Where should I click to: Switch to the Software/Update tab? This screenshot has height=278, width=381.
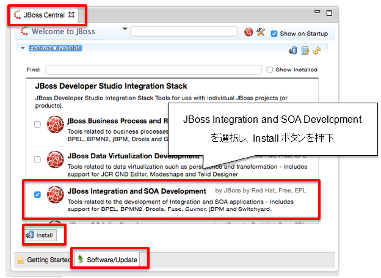[107, 260]
